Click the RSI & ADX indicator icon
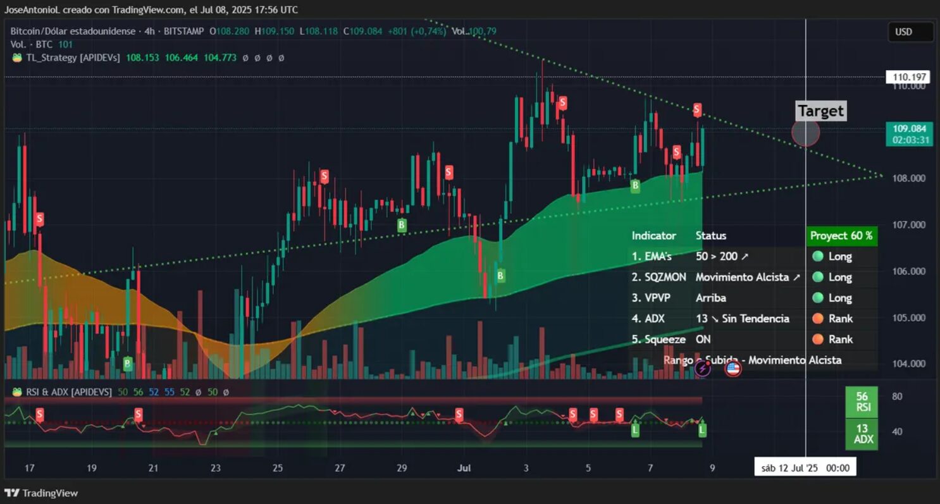 (x=17, y=392)
